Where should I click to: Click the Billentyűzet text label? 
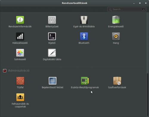(x=52, y=26)
